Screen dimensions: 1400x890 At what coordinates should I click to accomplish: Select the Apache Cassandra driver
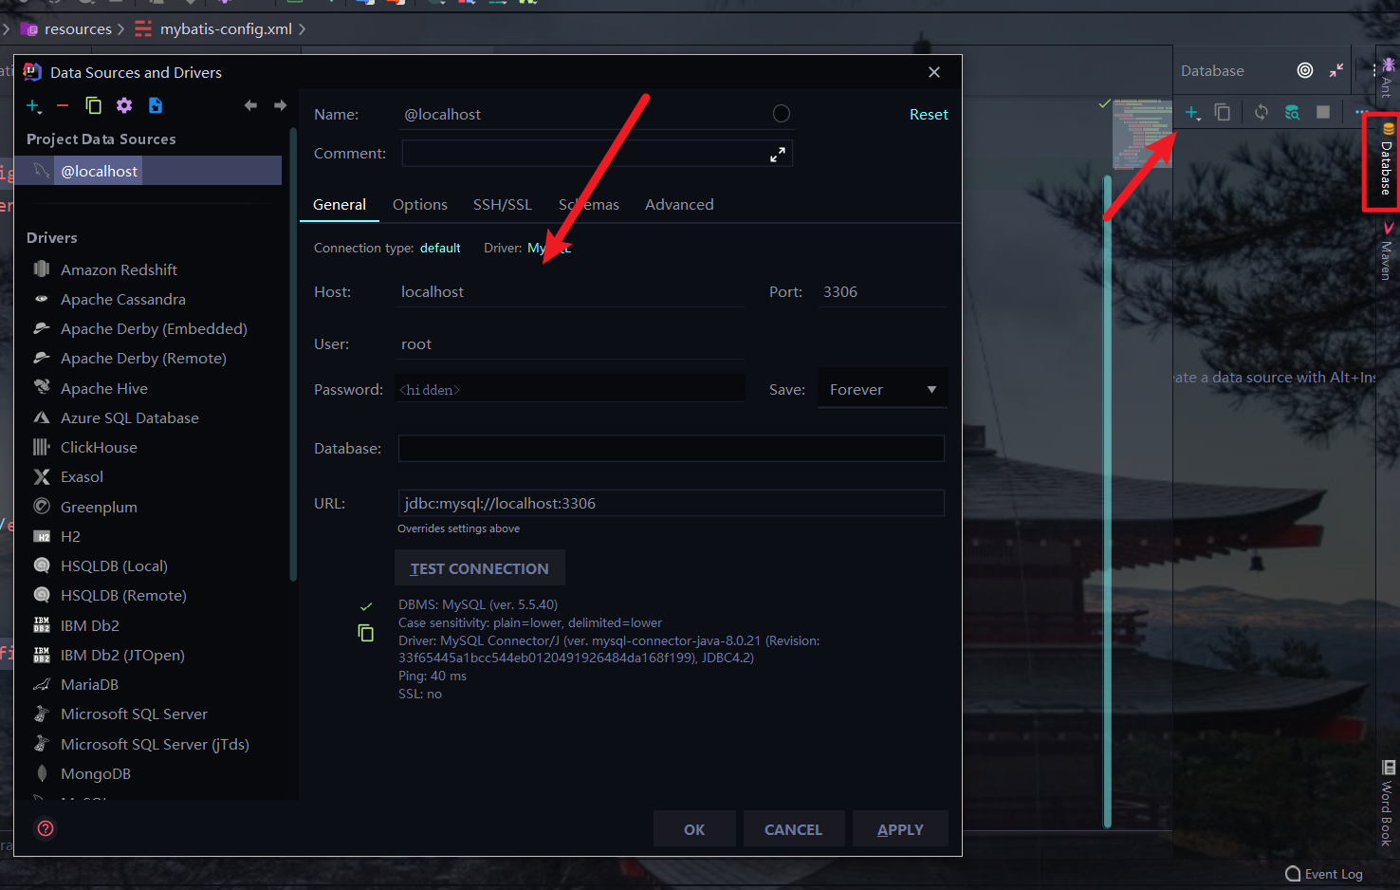coord(123,299)
